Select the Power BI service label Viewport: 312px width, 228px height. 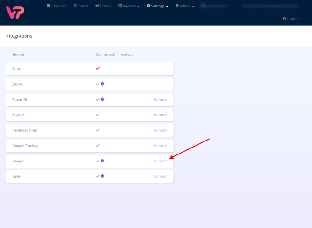point(20,100)
